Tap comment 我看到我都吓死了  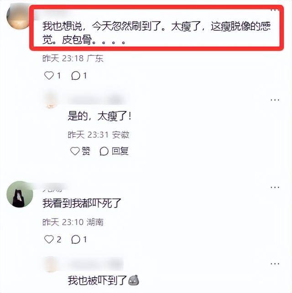click(82, 203)
